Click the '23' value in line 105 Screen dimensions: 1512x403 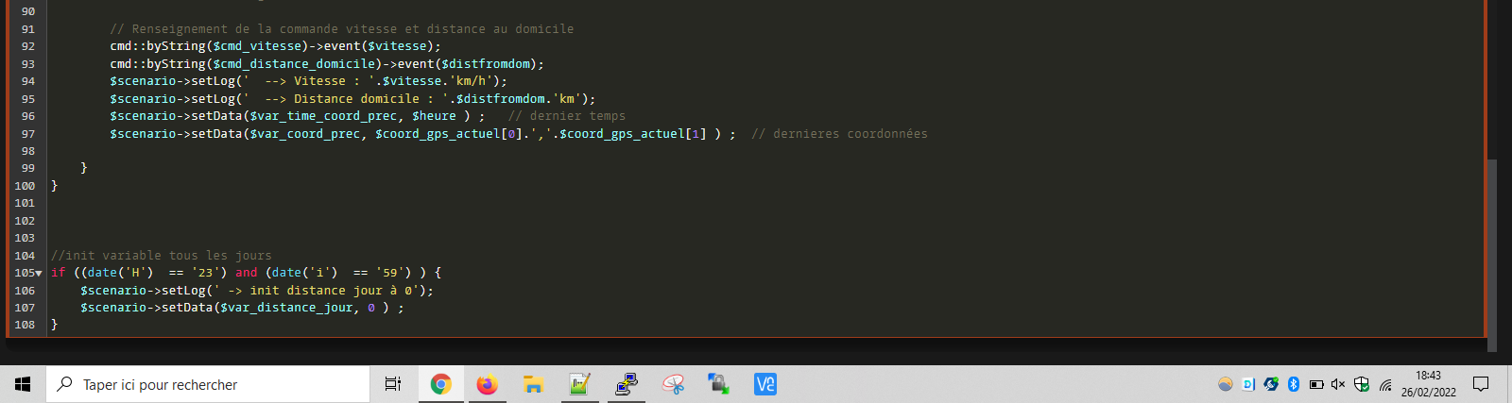point(205,273)
